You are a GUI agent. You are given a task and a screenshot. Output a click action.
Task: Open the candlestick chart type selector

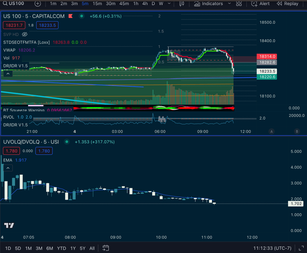pos(182,4)
